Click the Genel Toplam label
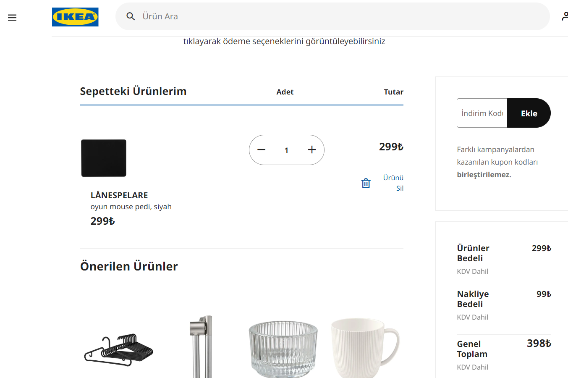Screen dimensions: 568x378 (x=472, y=349)
